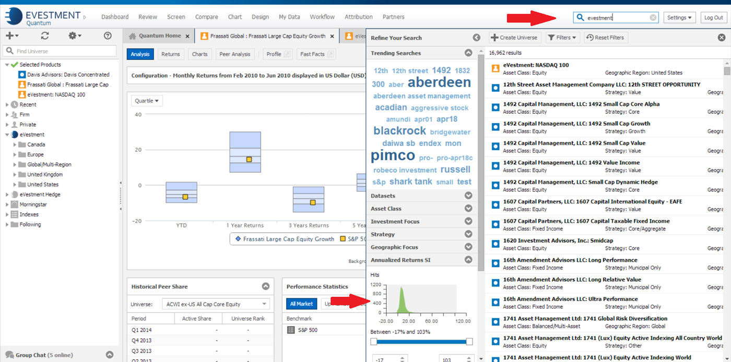Switch to the Peer Analysis tab
This screenshot has width=731, height=362.
235,54
